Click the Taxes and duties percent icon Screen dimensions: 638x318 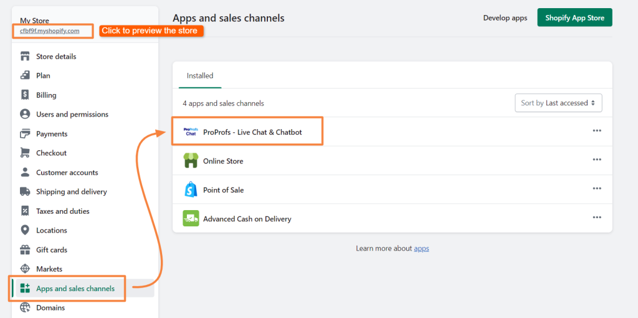click(x=25, y=211)
